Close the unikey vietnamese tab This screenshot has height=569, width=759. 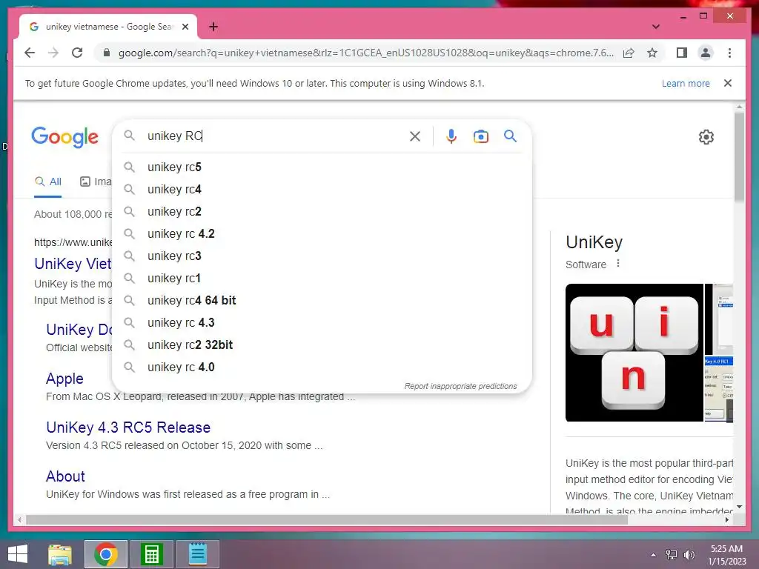pos(185,27)
